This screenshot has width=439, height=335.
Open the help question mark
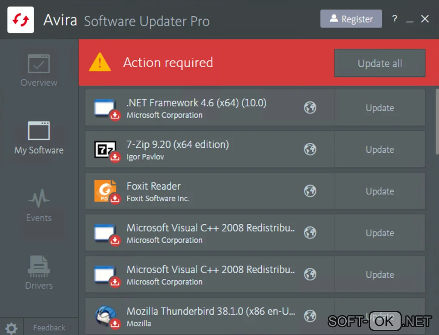395,19
